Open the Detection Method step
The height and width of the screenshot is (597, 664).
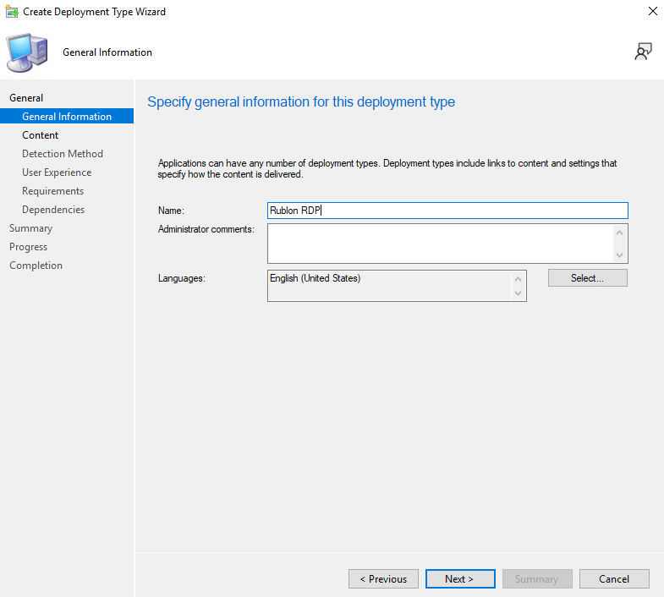click(x=63, y=154)
